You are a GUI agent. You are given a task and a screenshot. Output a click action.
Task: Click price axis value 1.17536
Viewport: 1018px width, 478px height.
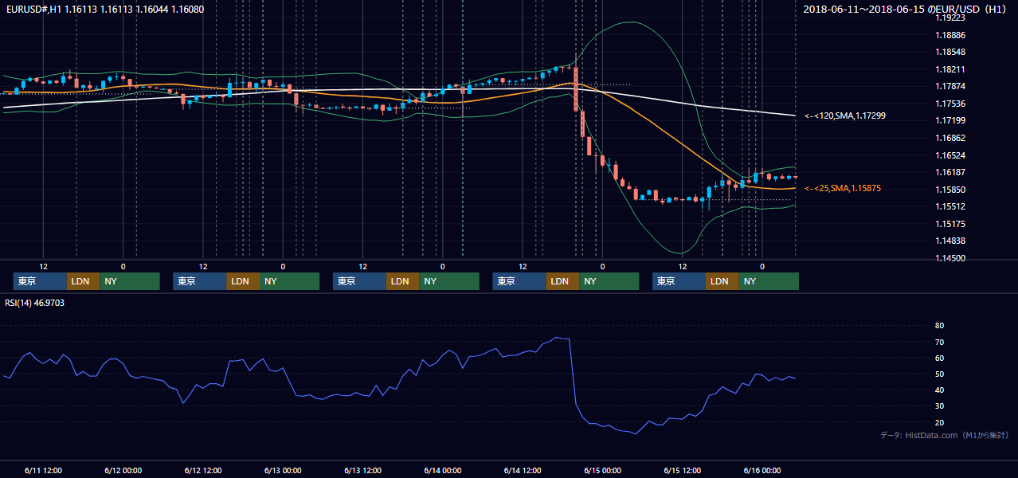(x=949, y=104)
